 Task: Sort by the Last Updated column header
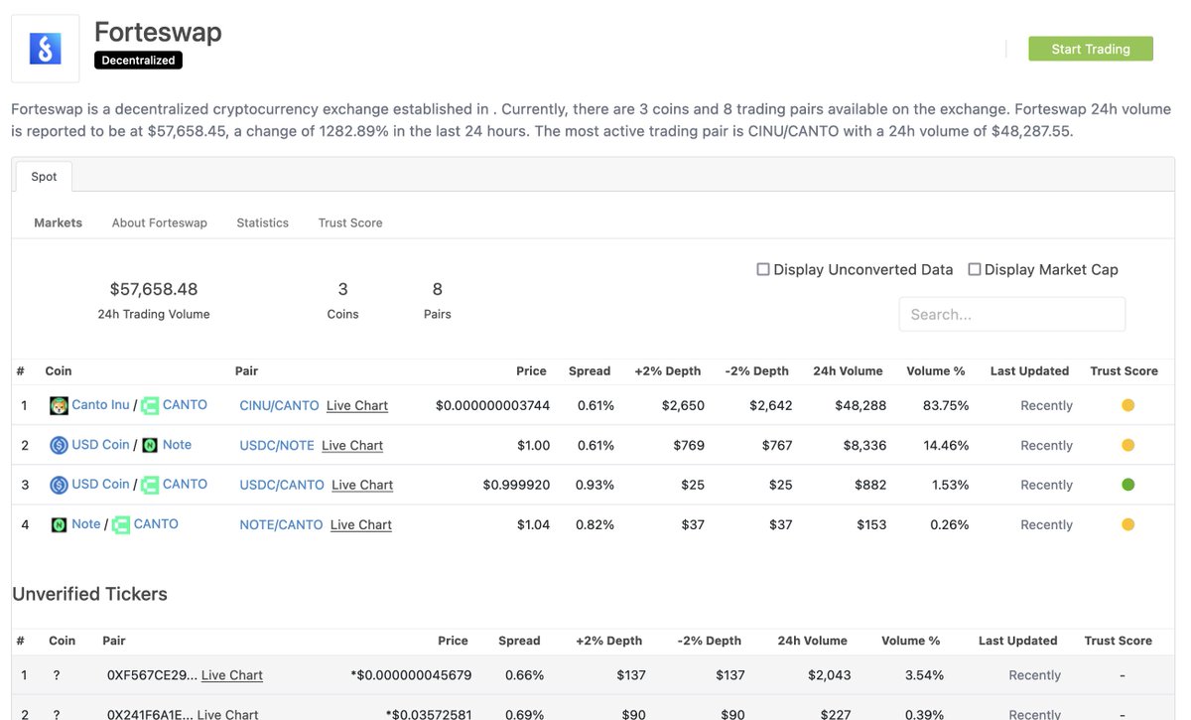[1029, 371]
